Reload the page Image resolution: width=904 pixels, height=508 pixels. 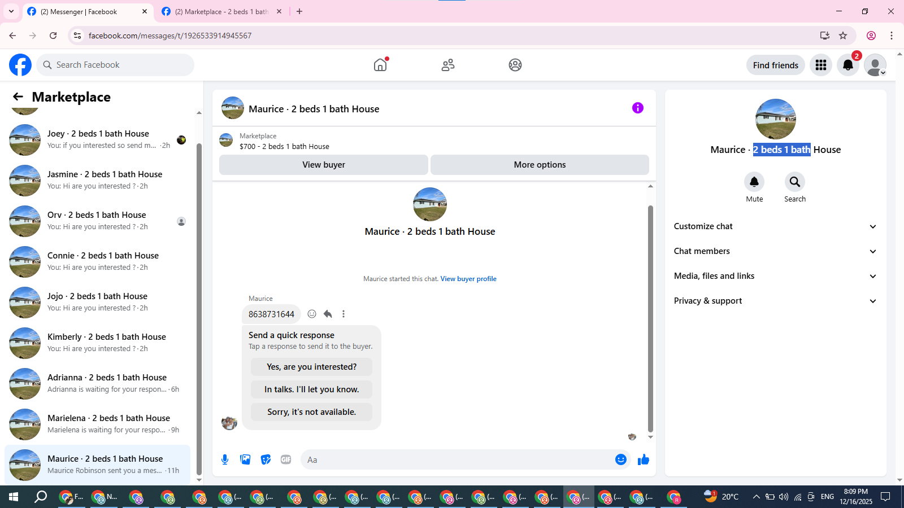[x=53, y=36]
